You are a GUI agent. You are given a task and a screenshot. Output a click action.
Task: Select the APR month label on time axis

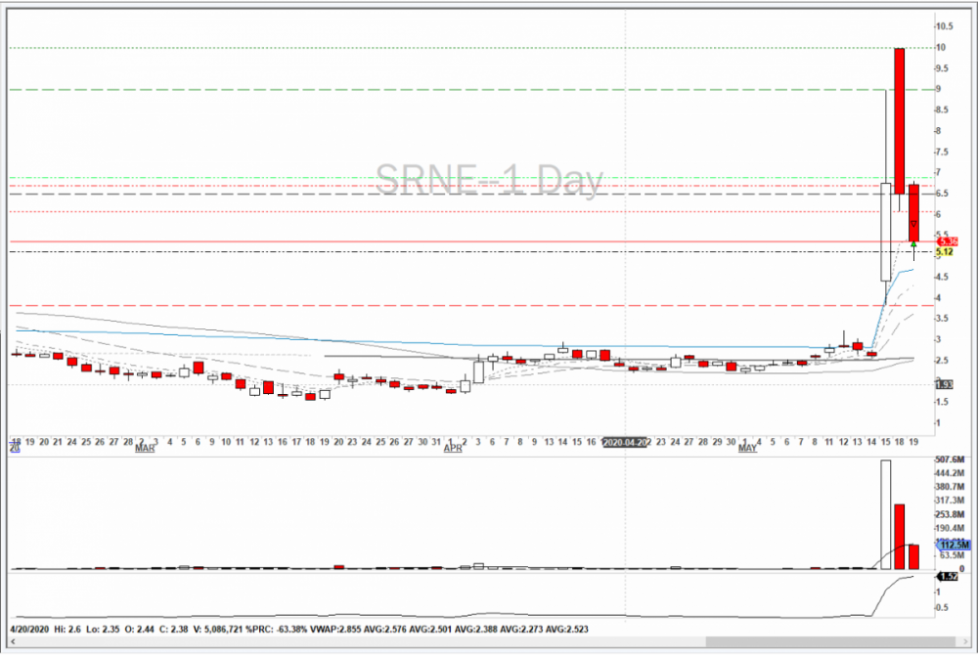pos(453,449)
